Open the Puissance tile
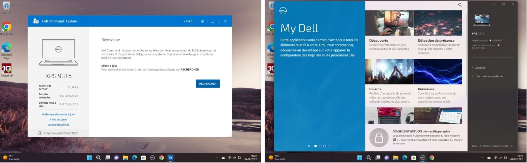This screenshot has width=527, height=163. [438, 72]
